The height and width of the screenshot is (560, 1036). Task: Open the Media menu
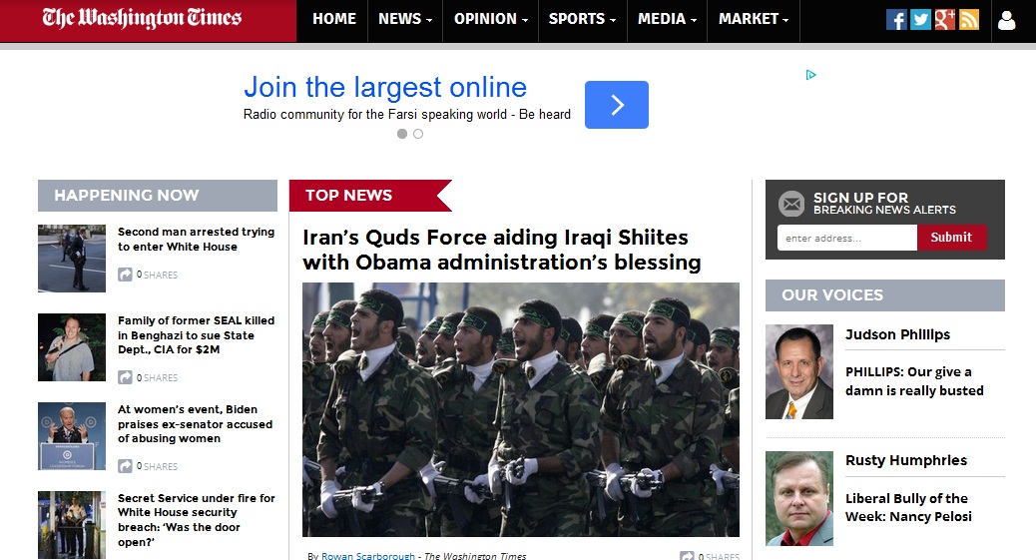(667, 19)
